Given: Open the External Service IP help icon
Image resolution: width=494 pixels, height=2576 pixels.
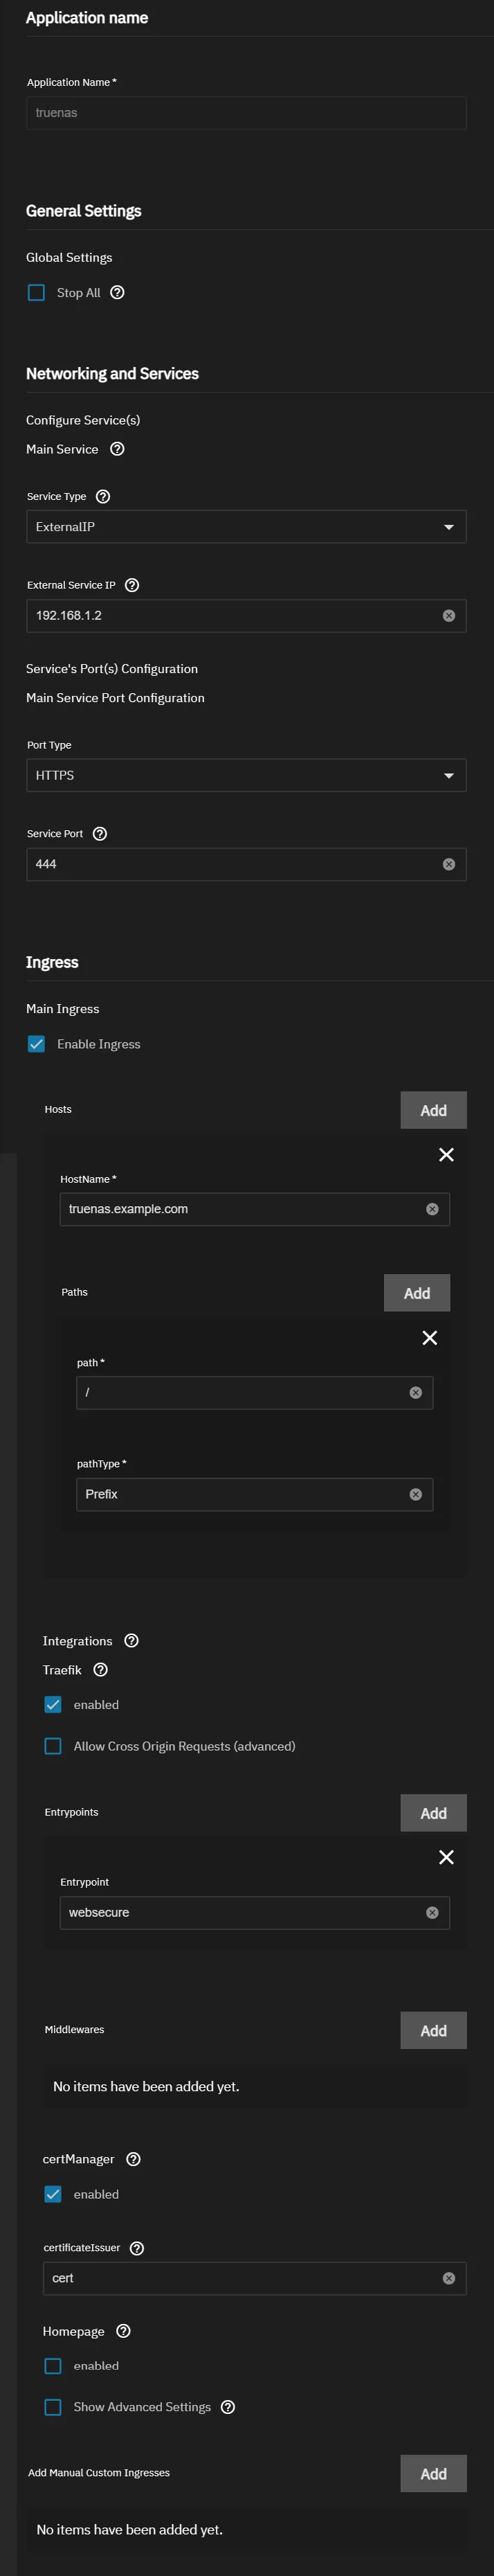Looking at the screenshot, I should pyautogui.click(x=131, y=585).
